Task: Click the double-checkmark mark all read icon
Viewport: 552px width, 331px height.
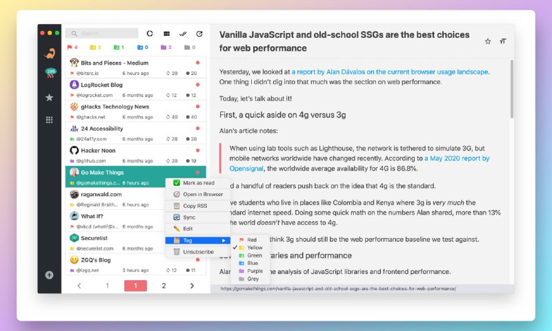Action: point(183,33)
